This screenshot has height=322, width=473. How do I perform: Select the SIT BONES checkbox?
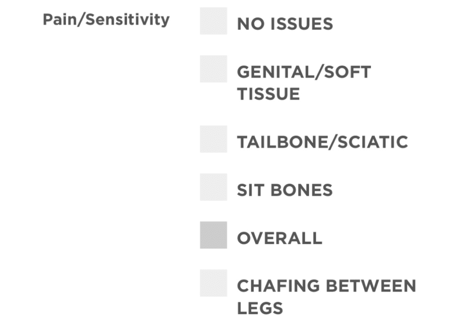pos(213,187)
